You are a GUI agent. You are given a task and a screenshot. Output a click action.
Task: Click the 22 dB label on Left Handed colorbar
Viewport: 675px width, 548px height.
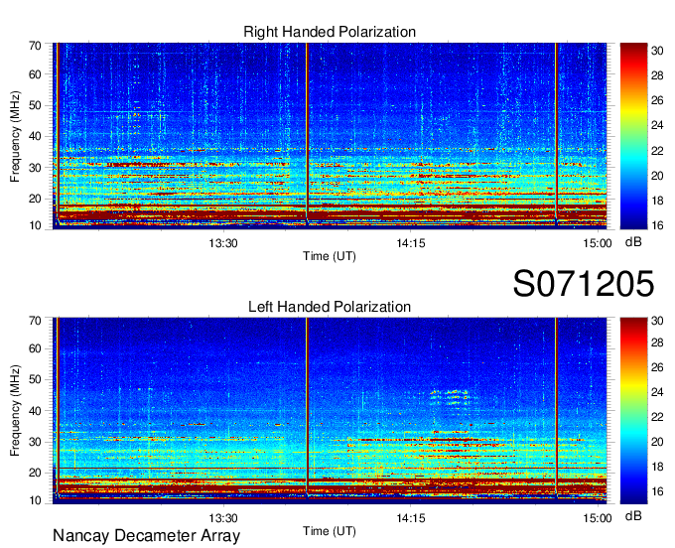click(657, 417)
